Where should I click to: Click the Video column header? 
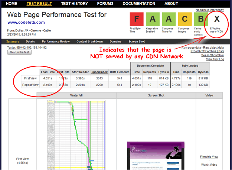click(209, 95)
